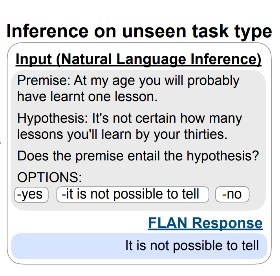Choose the "-it is not possible to tell" option
The height and width of the screenshot is (276, 280).
[x=133, y=194]
